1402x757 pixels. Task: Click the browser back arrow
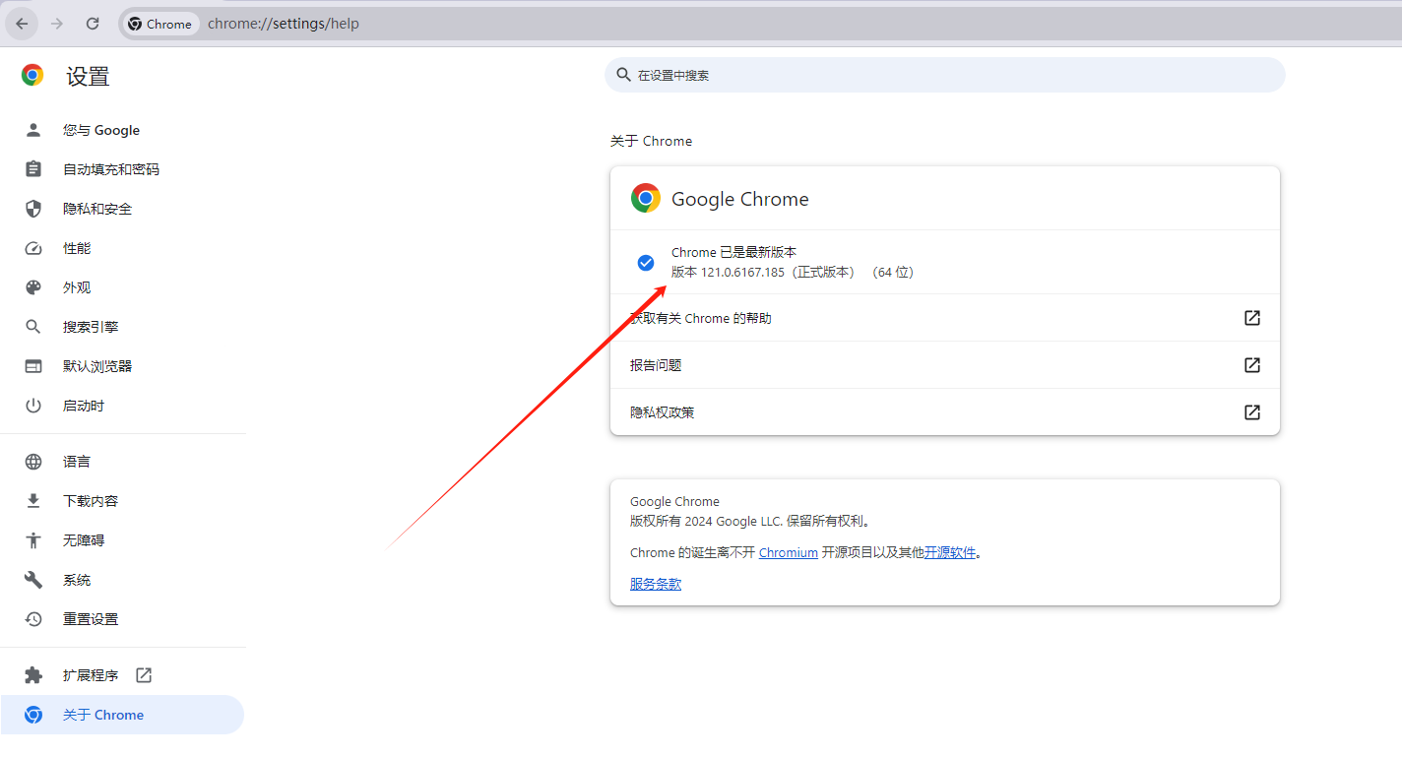(22, 24)
